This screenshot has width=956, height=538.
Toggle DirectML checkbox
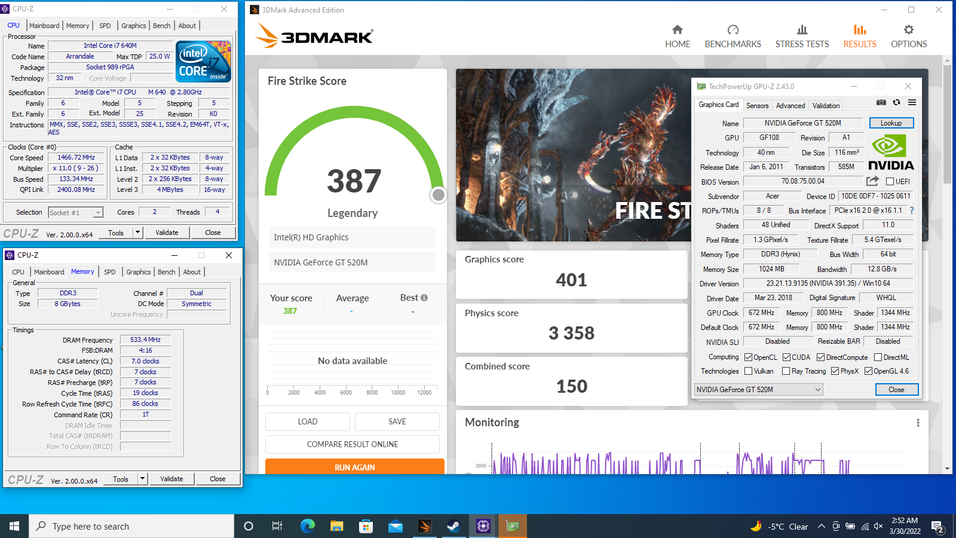[878, 357]
